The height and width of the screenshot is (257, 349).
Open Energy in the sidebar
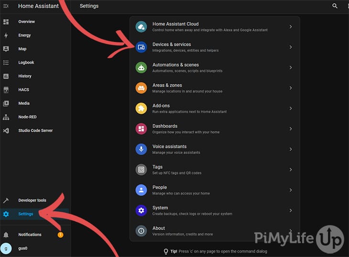tap(24, 35)
